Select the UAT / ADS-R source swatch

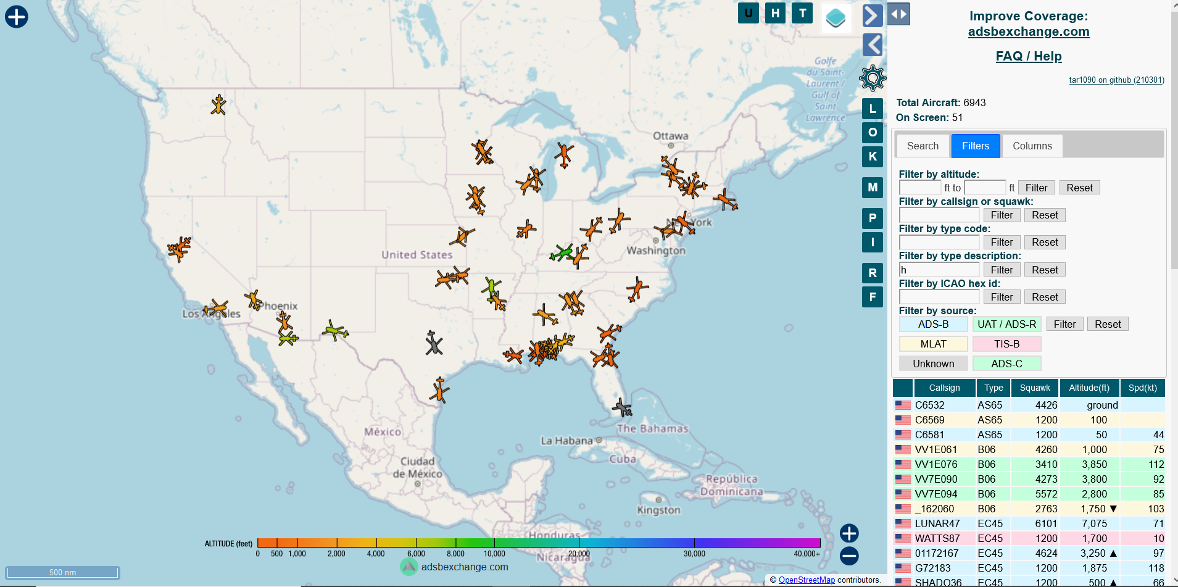[x=1006, y=324]
